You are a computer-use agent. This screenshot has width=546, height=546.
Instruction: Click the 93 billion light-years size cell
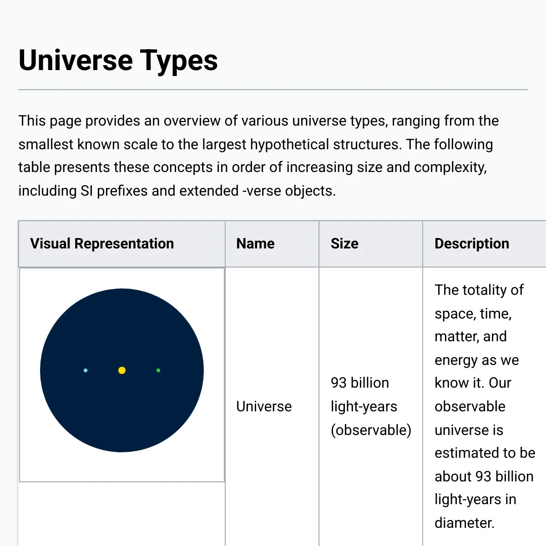[371, 406]
